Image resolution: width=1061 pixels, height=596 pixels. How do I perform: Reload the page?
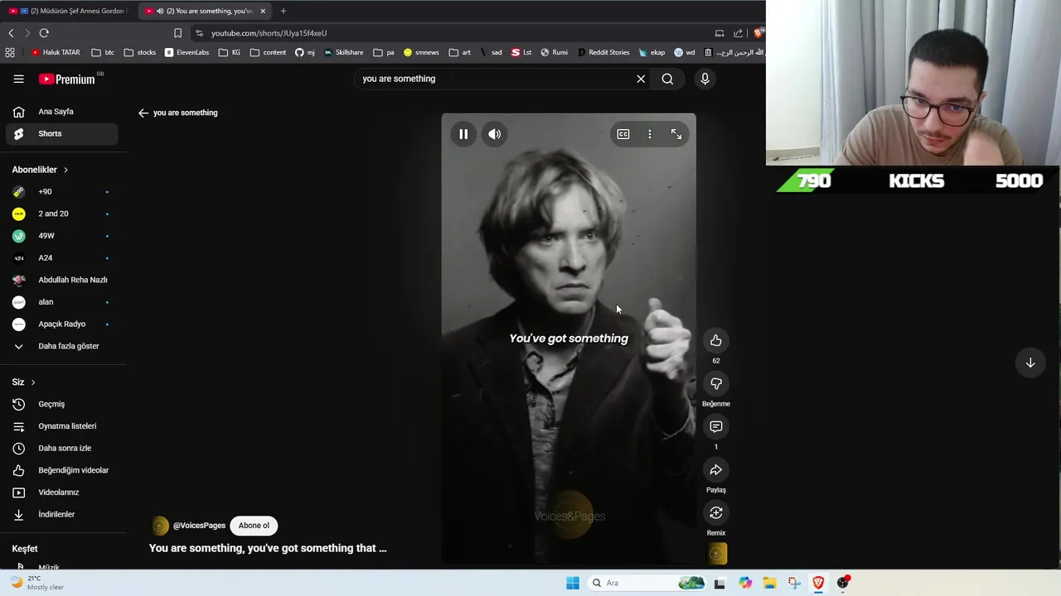(x=44, y=33)
